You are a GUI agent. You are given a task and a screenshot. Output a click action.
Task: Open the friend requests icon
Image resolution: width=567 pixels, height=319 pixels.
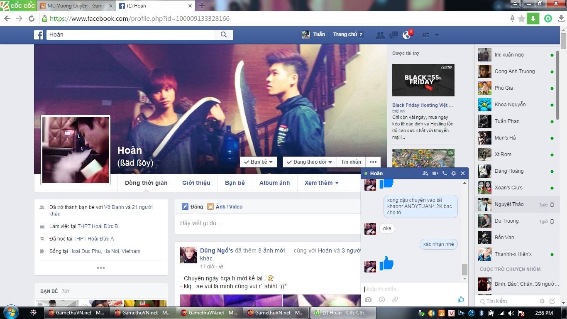coord(380,35)
